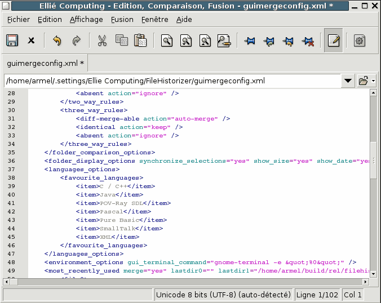Image resolution: width=381 pixels, height=303 pixels.
Task: Click the file path input field
Action: pyautogui.click(x=169, y=81)
